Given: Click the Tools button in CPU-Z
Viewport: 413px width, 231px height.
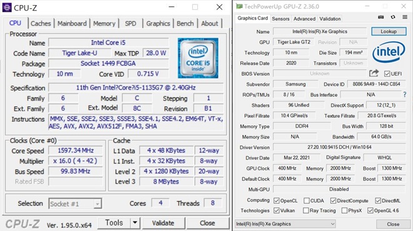Looking at the screenshot, I should click(x=114, y=223).
